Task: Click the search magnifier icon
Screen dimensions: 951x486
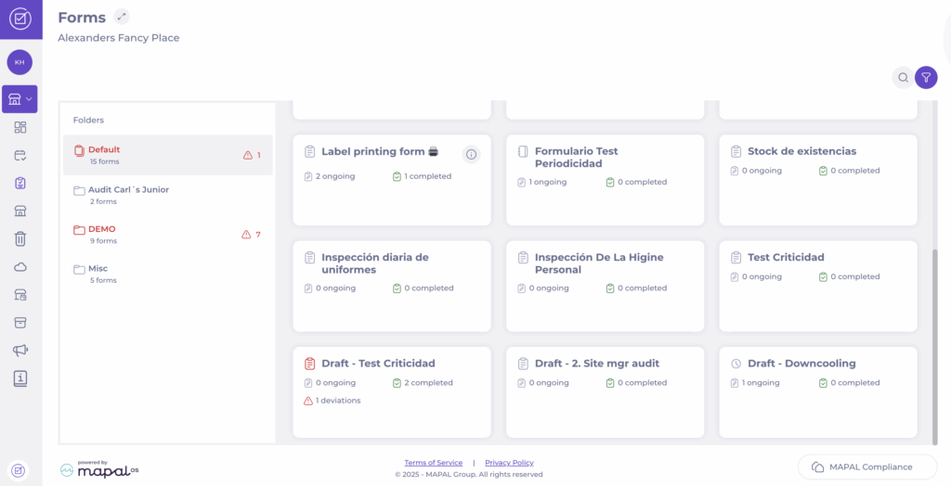Action: [902, 78]
